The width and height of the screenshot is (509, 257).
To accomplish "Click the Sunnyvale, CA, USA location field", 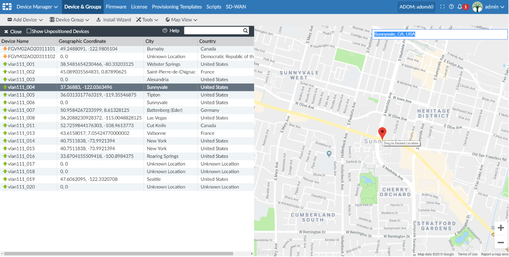I will (439, 34).
